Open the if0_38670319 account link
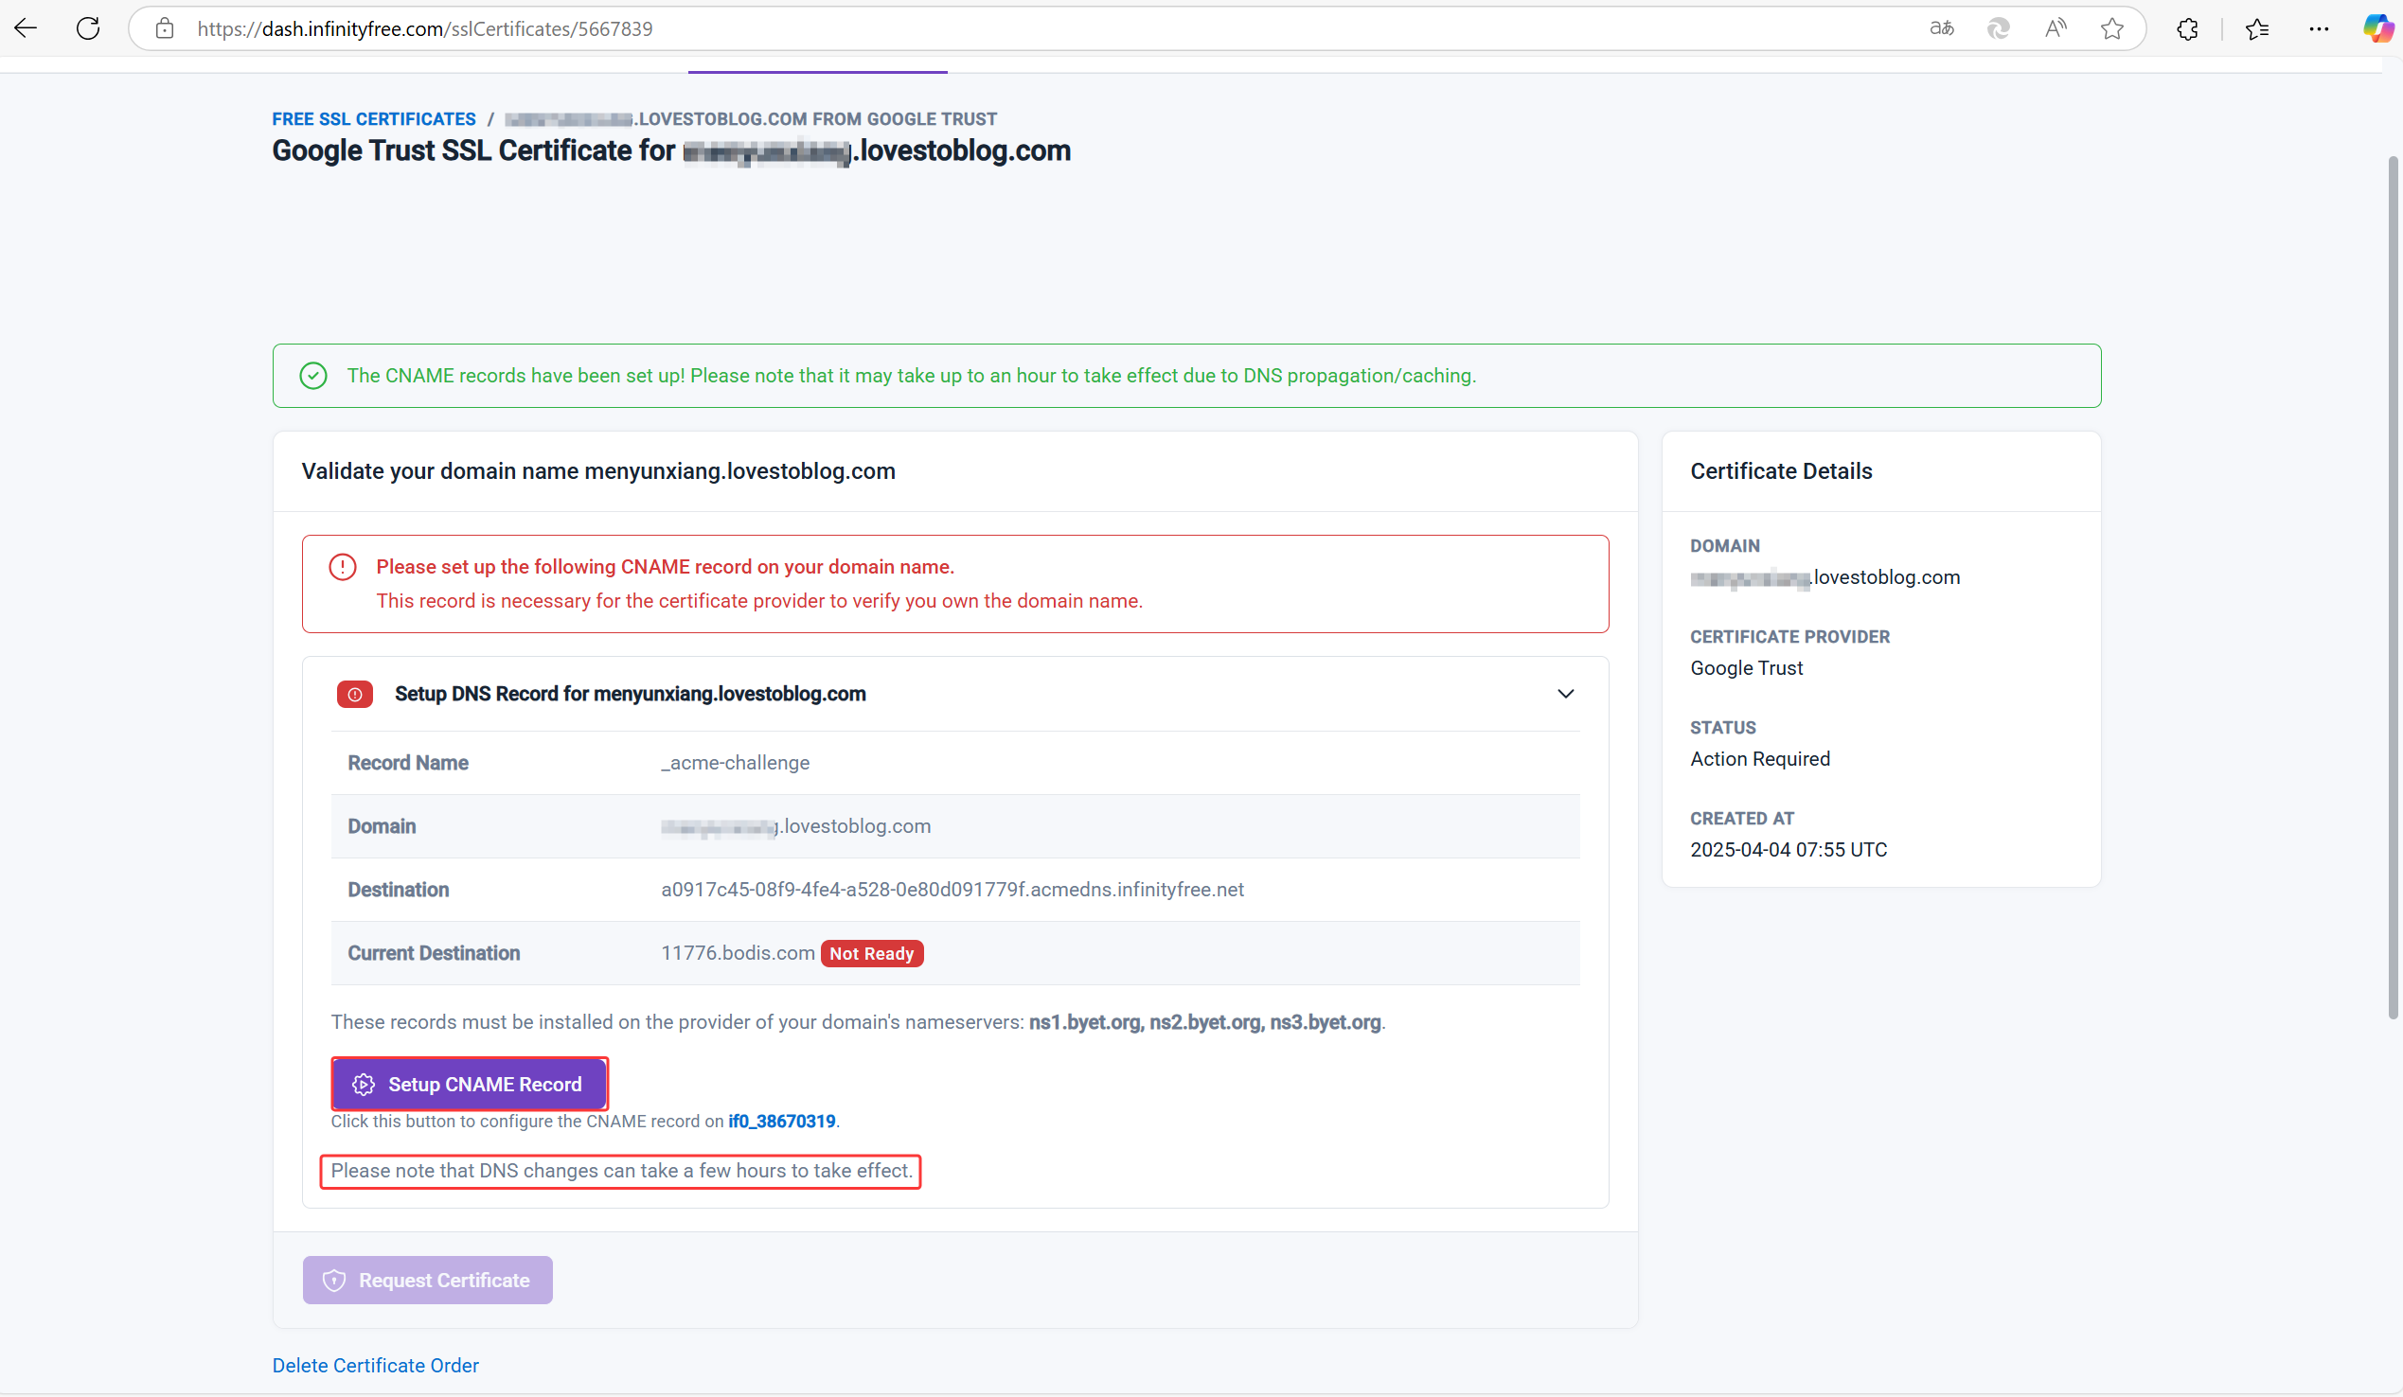Screen dimensions: 2403x1397 coord(781,1121)
